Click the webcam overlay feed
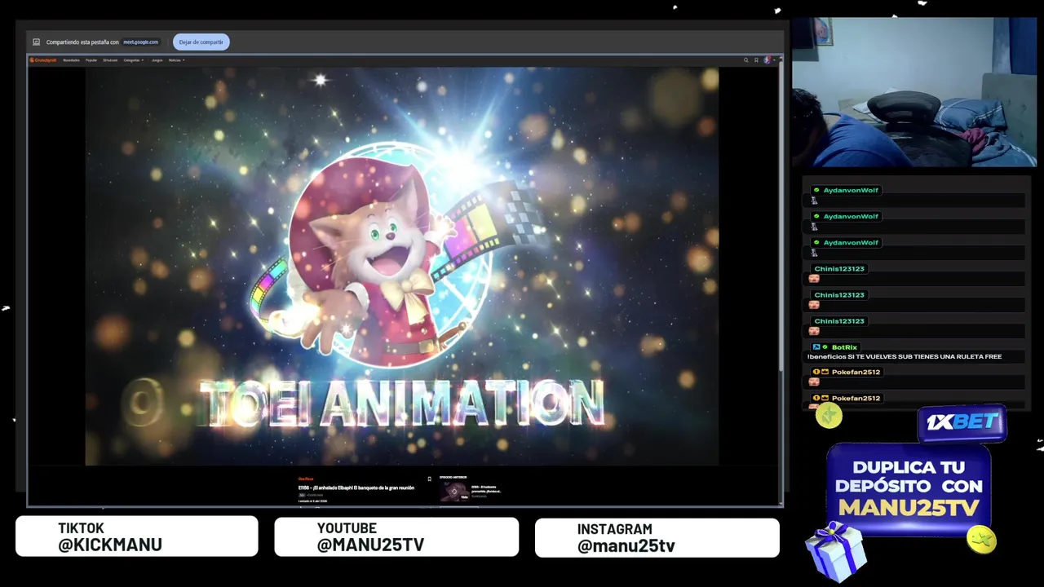This screenshot has height=587, width=1044. pyautogui.click(x=914, y=92)
